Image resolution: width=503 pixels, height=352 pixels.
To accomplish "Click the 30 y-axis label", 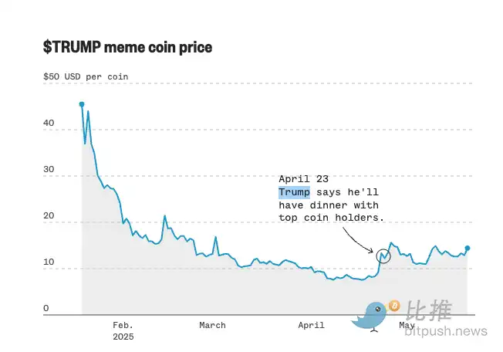I will (x=49, y=169).
